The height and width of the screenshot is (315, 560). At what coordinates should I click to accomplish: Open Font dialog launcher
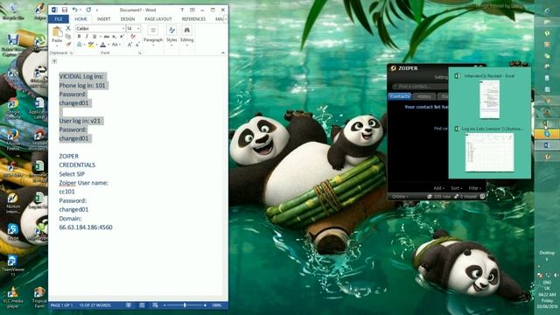140,53
